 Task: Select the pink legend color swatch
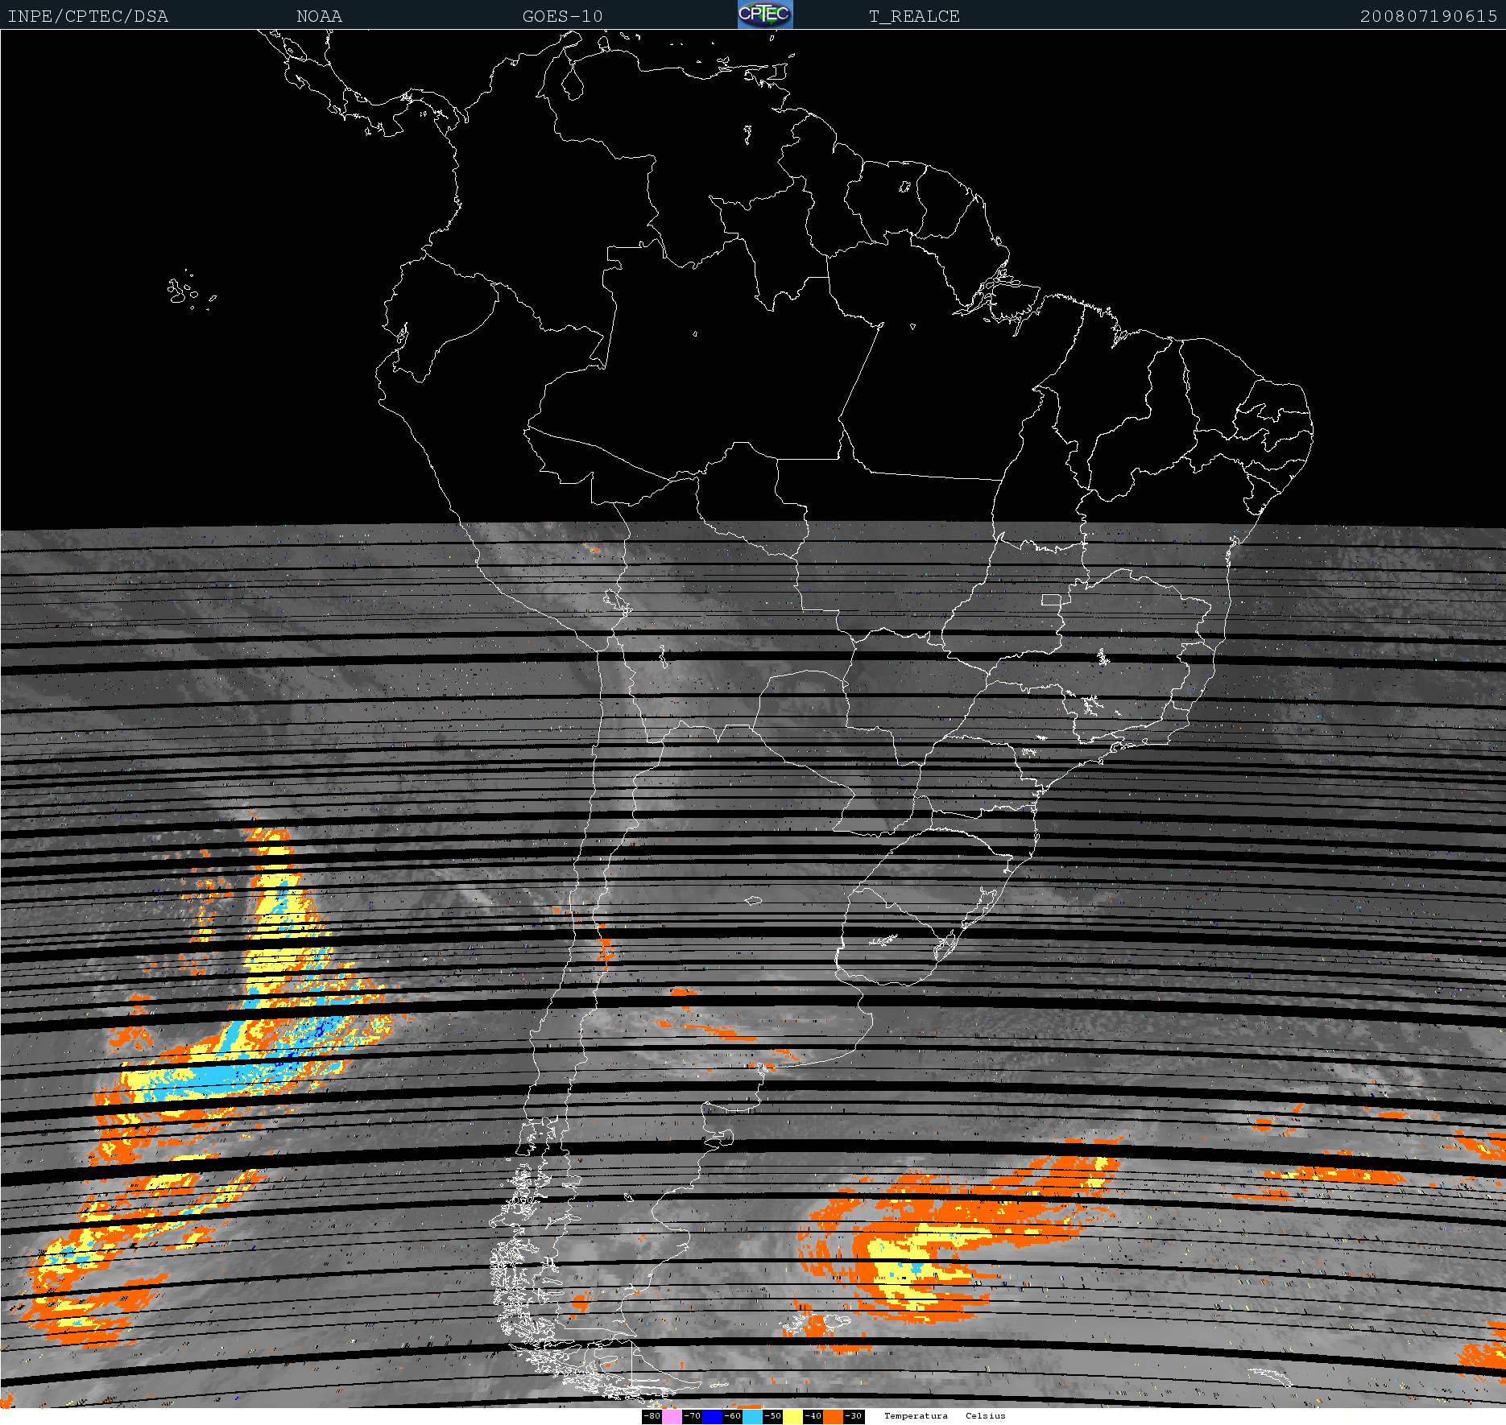[x=672, y=1416]
